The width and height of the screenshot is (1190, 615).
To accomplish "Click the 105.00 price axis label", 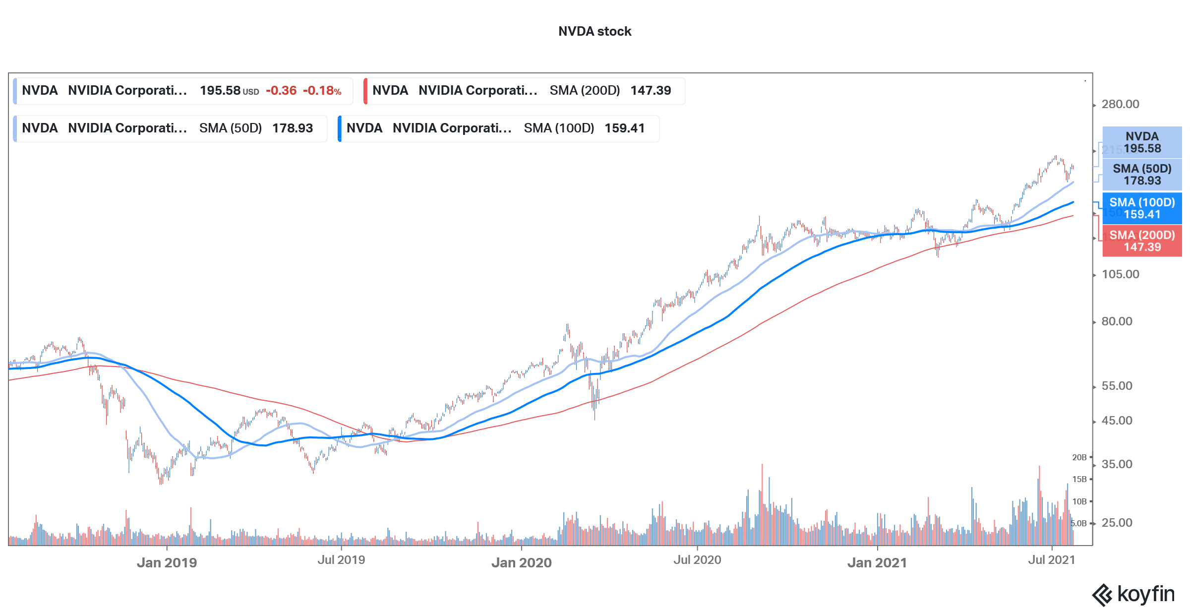I will click(x=1120, y=274).
